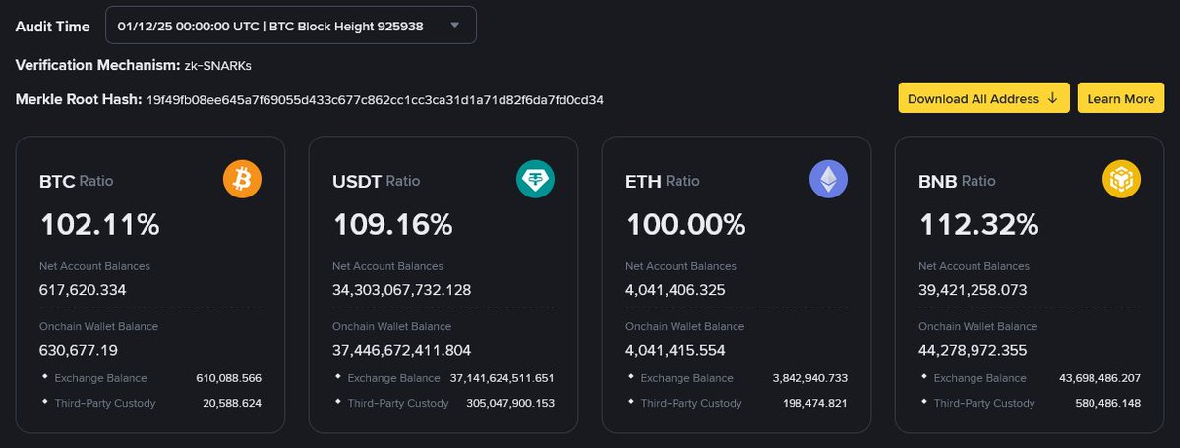Click the BNB yellow coin icon
This screenshot has width=1180, height=448.
1121,180
